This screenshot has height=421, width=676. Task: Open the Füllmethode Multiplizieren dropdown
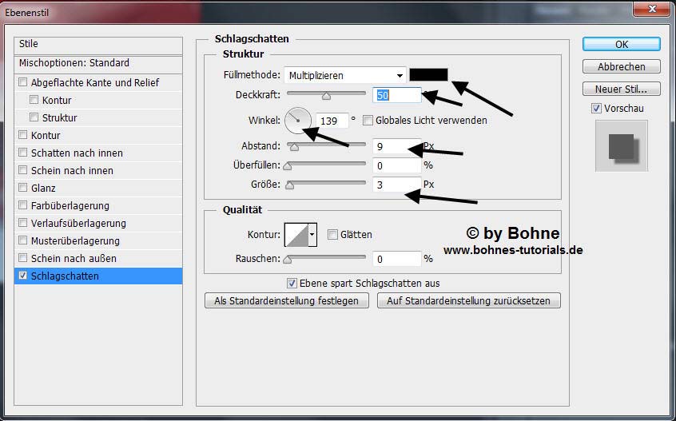pyautogui.click(x=346, y=75)
